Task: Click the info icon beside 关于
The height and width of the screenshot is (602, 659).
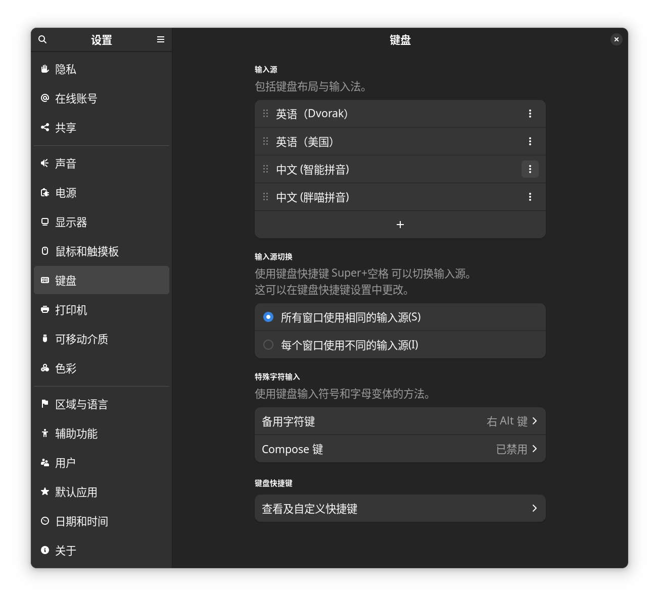Action: point(45,550)
